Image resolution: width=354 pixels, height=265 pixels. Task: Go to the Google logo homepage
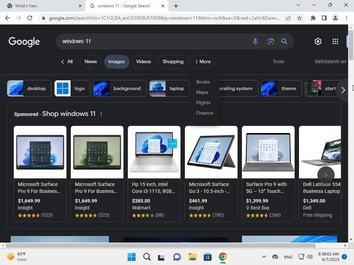pyautogui.click(x=24, y=42)
